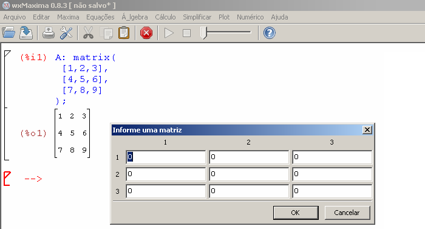Focus matrix cell row 1 column 2
This screenshot has width=425, height=229.
249,157
